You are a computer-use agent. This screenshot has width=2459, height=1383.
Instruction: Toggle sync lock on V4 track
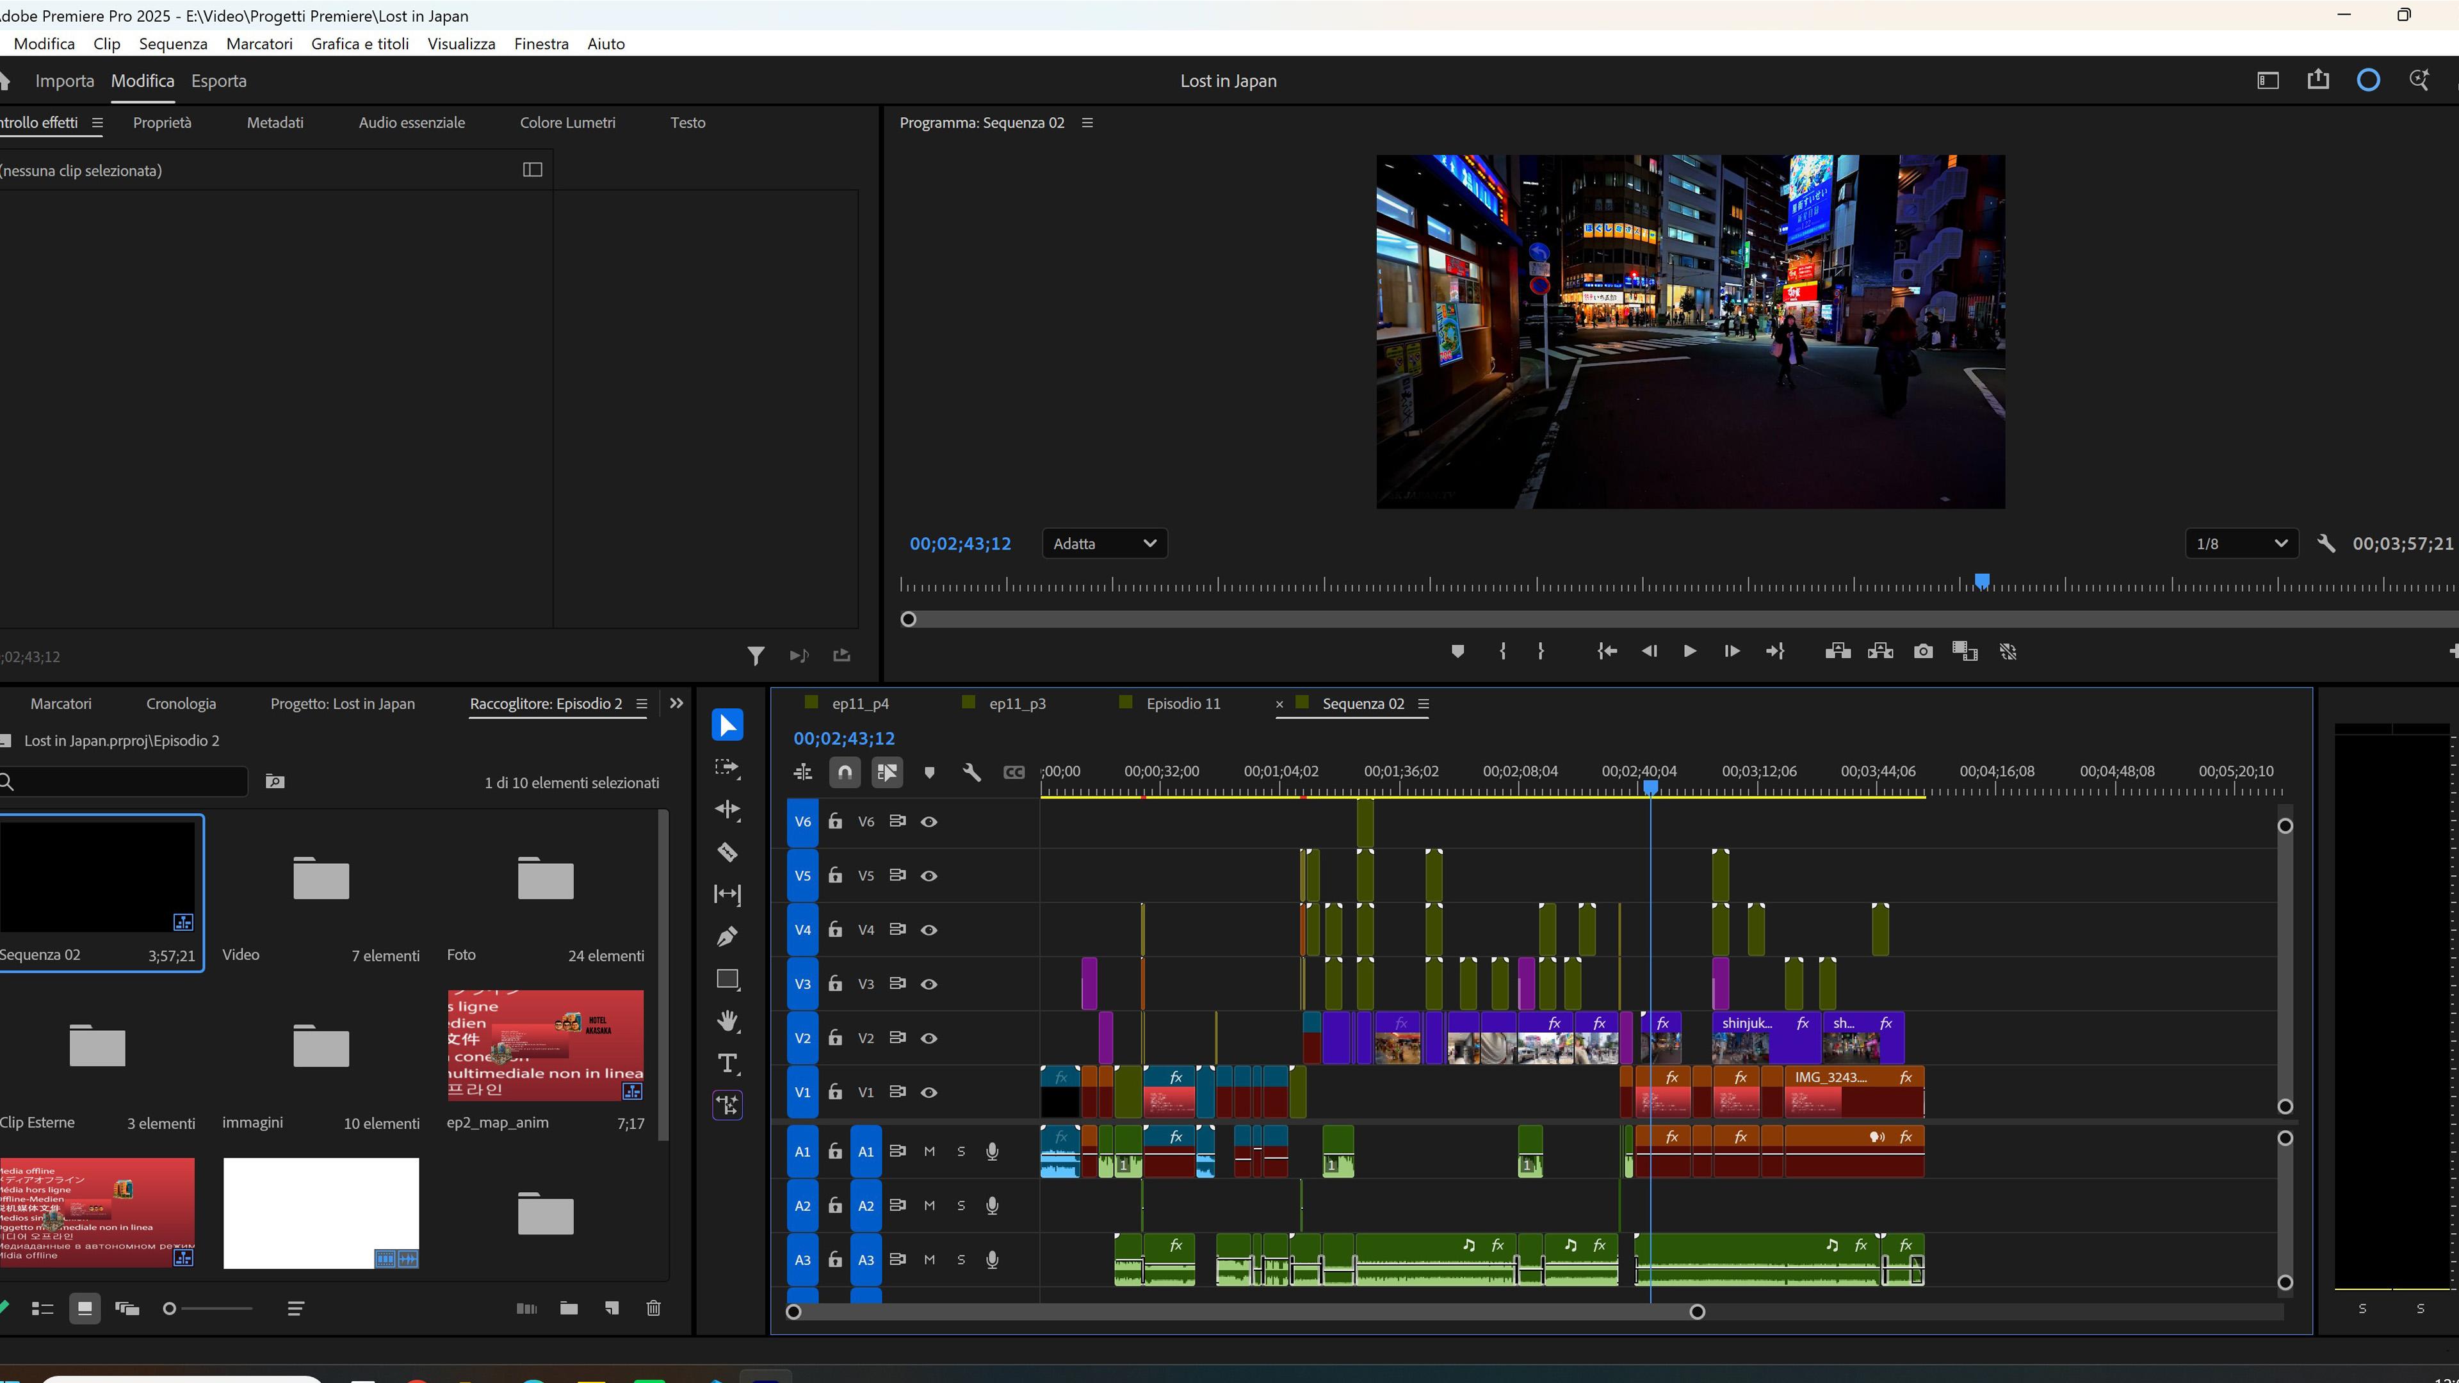coord(897,930)
